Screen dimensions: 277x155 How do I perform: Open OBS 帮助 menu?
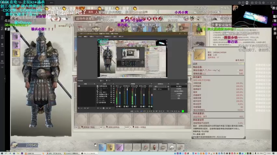[x=121, y=37]
